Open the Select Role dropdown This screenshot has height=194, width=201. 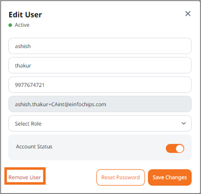(x=100, y=124)
